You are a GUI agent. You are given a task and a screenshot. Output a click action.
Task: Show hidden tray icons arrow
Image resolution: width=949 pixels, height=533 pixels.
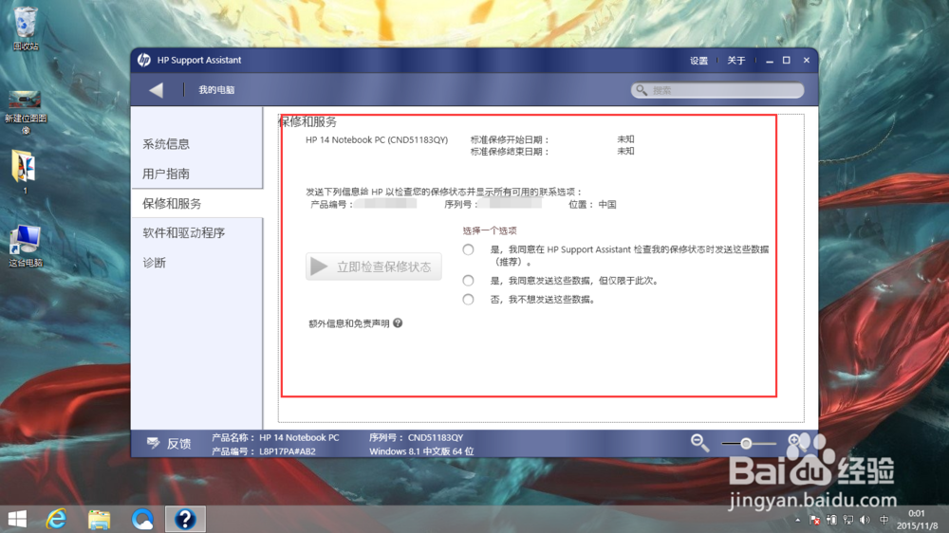tap(798, 520)
